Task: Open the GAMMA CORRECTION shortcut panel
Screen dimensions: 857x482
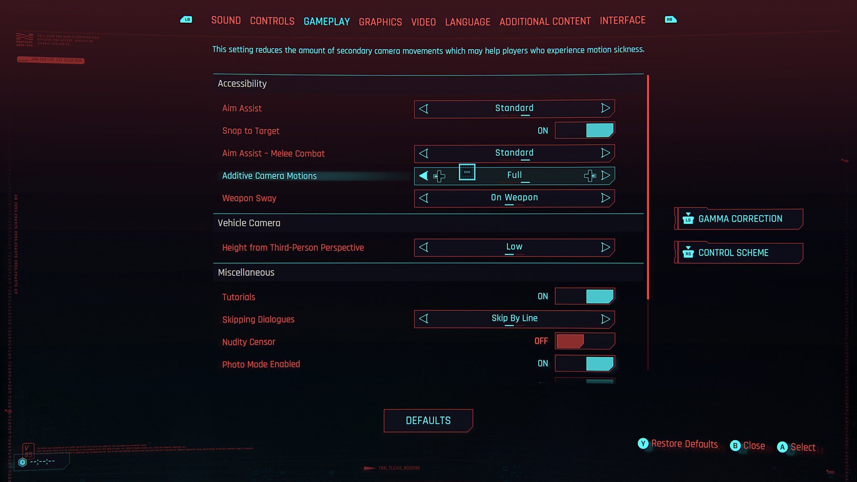Action: click(x=739, y=218)
